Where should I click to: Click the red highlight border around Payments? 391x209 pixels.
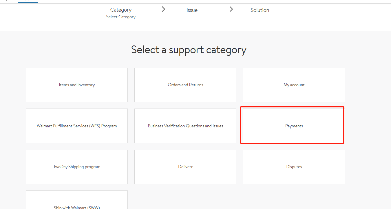[344, 125]
